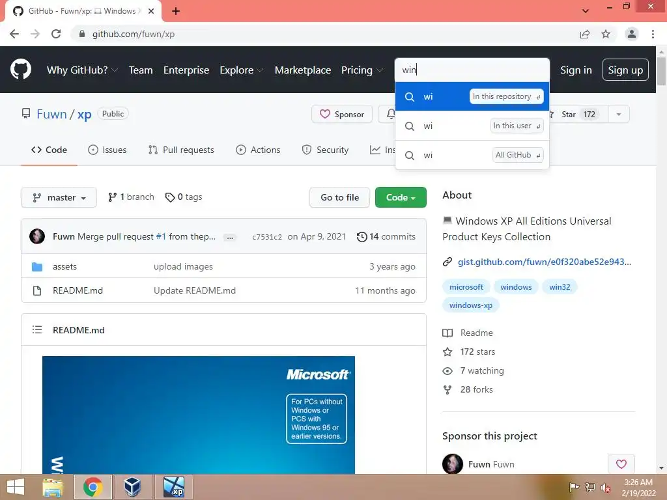Viewport: 667px width, 500px height.
Task: Open the green Code dropdown
Action: point(401,197)
